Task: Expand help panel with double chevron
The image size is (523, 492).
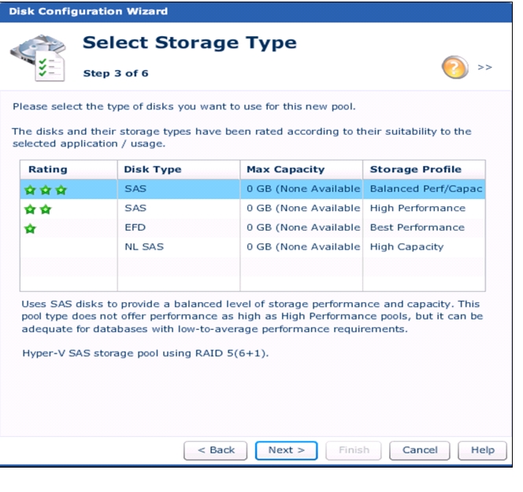Action: [484, 68]
